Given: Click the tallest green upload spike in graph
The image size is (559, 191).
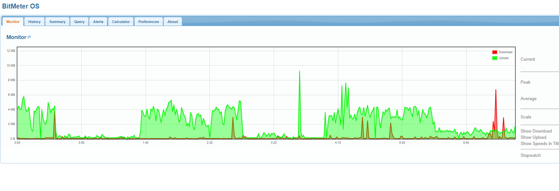Looking at the screenshot, I should coord(299,73).
